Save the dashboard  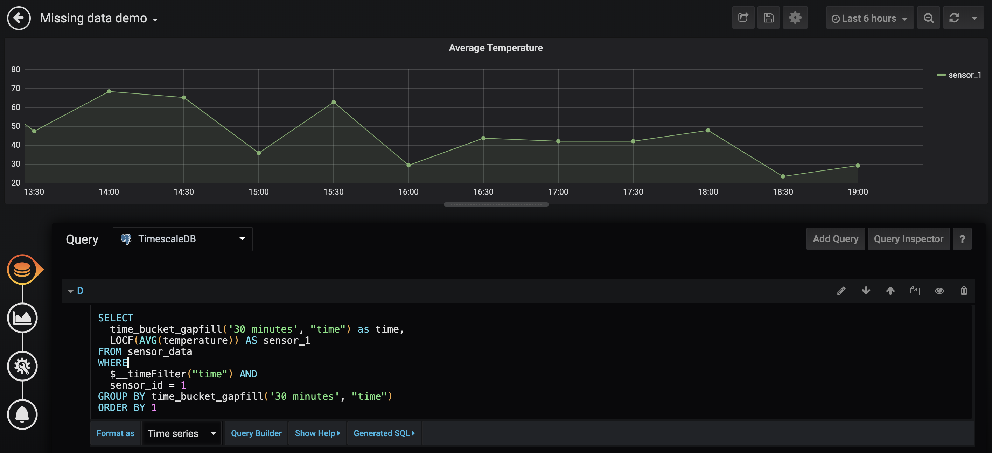[768, 18]
